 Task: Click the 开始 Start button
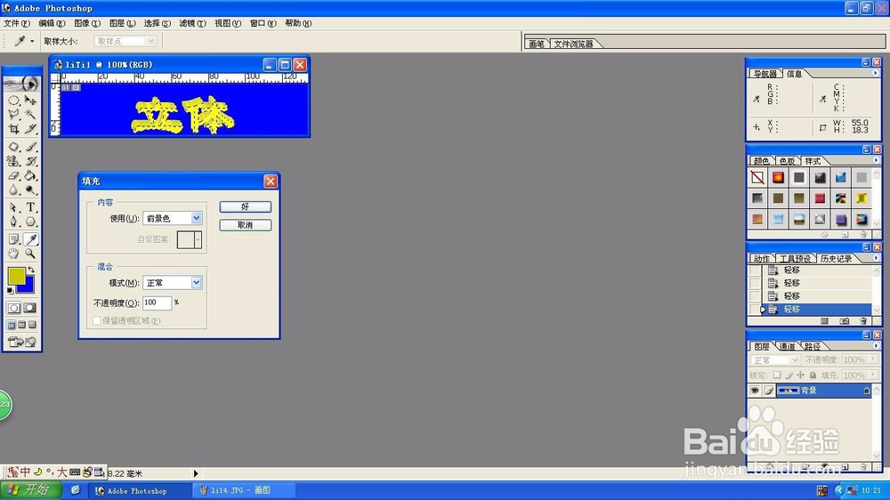30,490
